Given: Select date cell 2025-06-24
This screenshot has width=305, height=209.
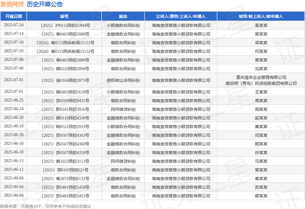Looking at the screenshot, I should pos(14,109).
